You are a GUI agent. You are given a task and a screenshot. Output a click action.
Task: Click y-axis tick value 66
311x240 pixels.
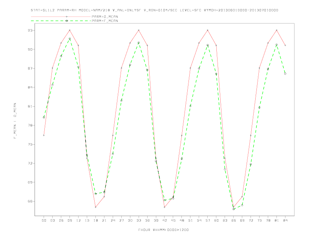point(30,201)
